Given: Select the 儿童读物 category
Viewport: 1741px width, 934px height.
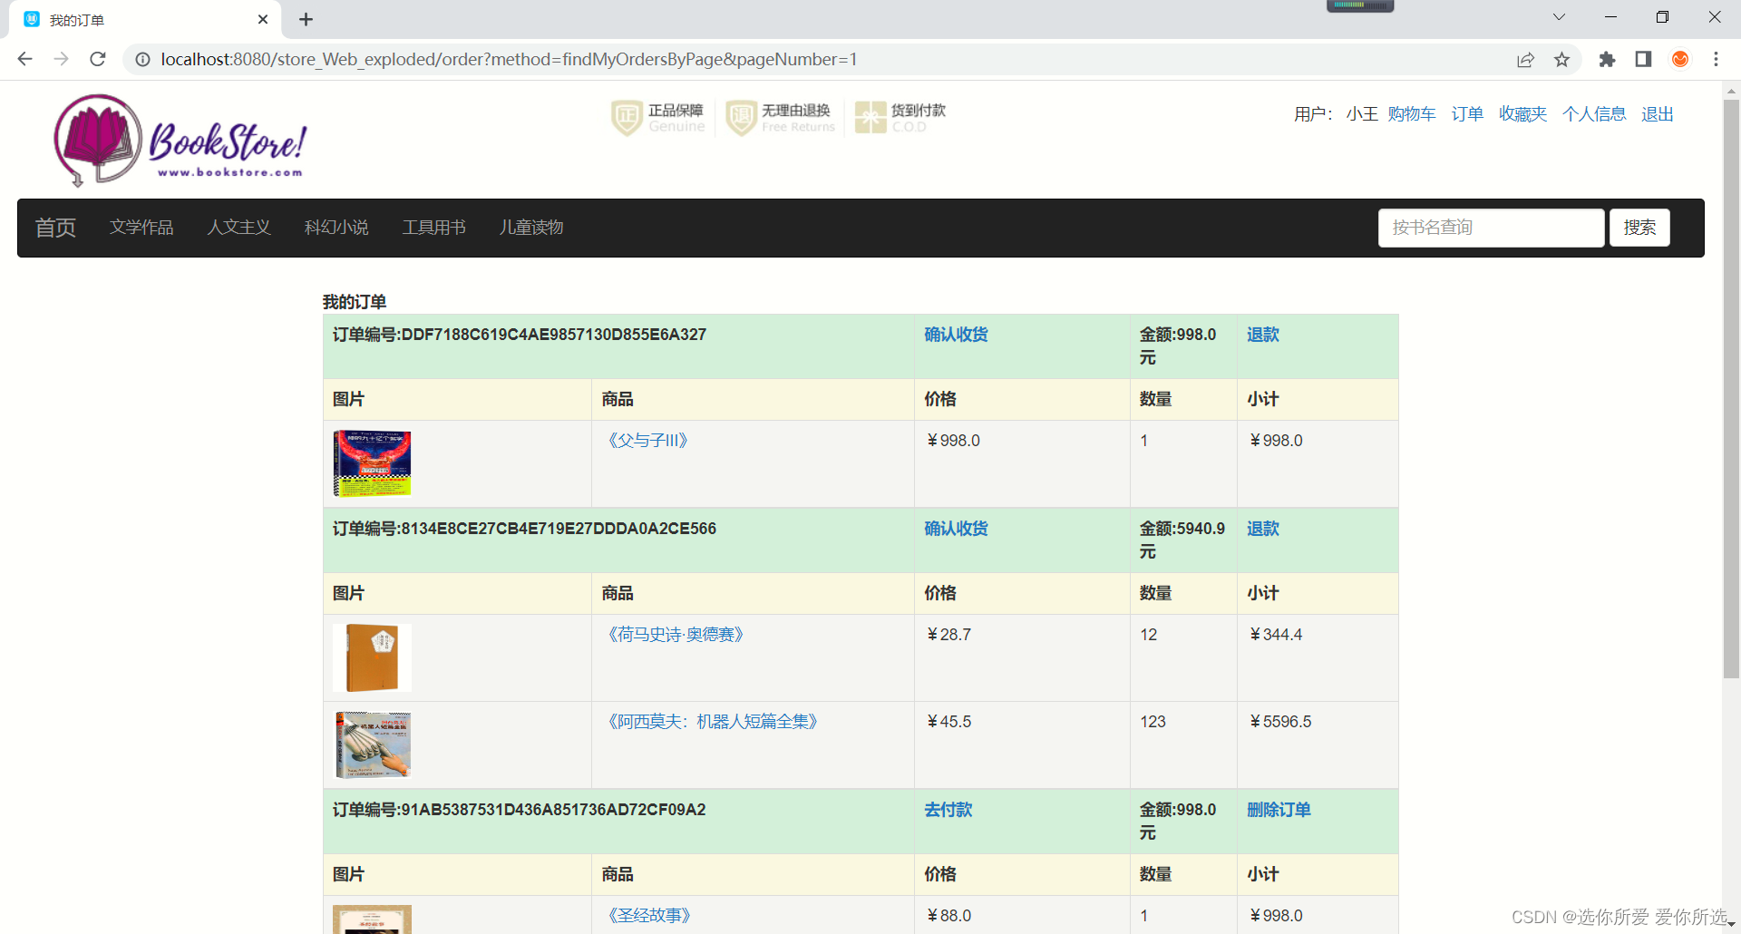Looking at the screenshot, I should (531, 228).
